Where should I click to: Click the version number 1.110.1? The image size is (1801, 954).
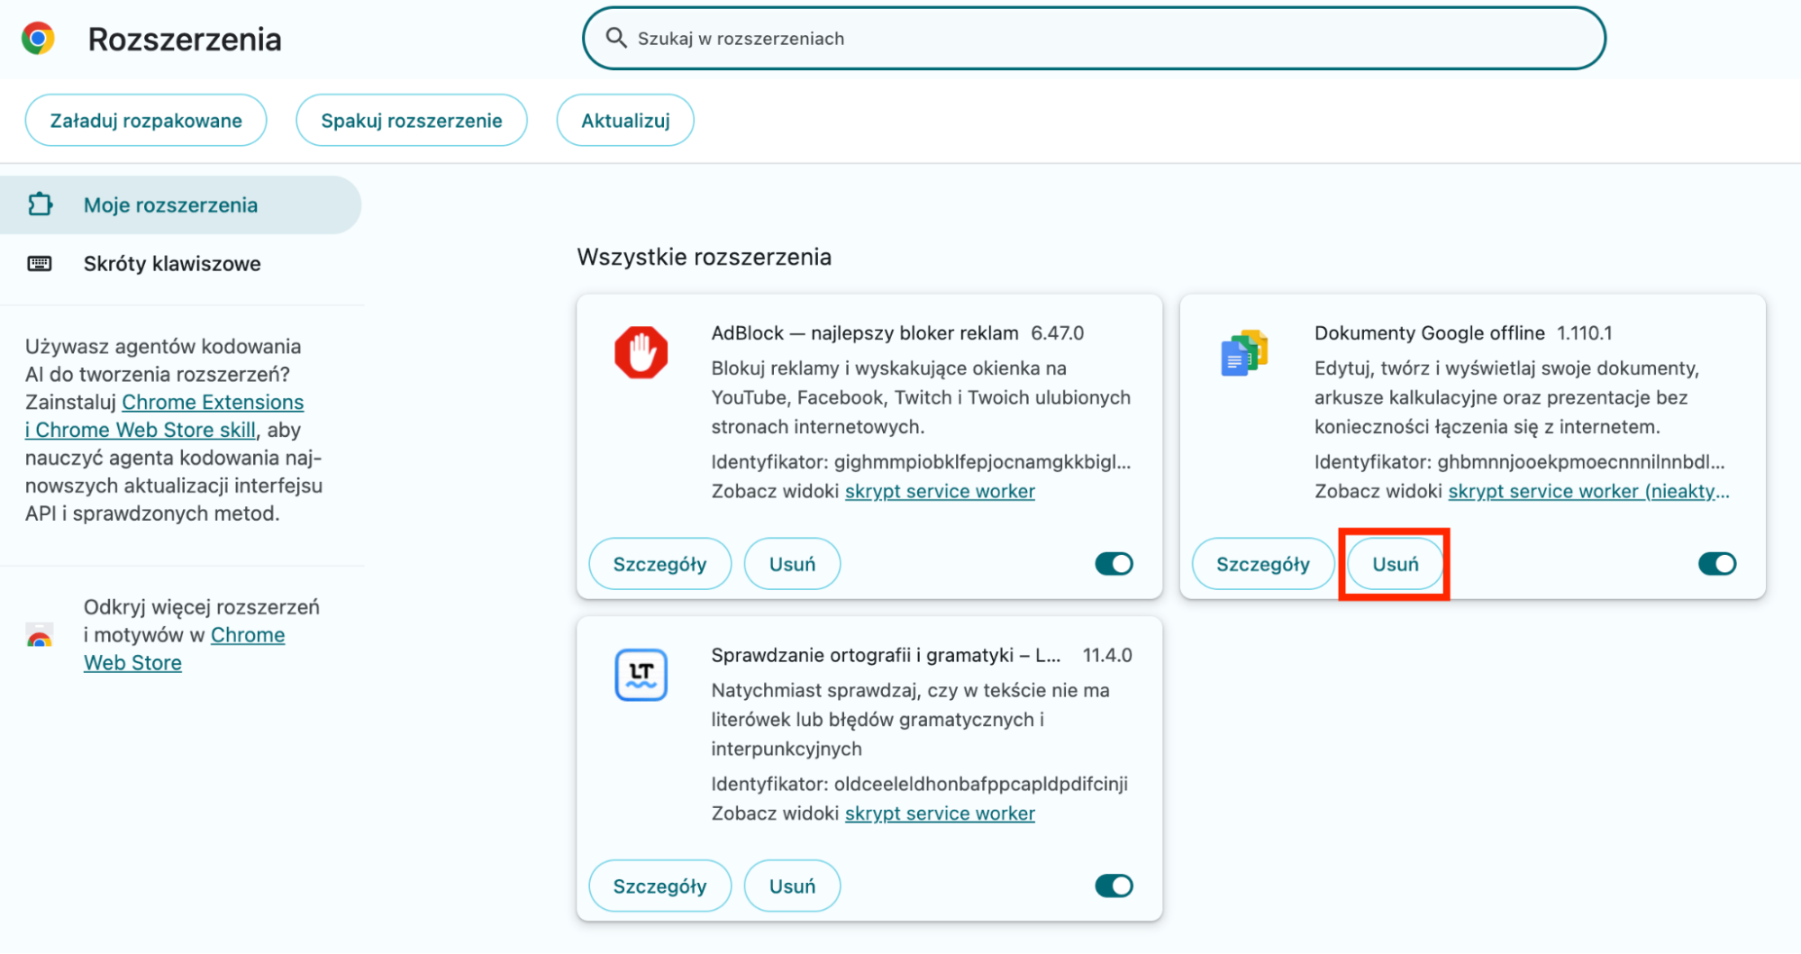coord(1585,333)
